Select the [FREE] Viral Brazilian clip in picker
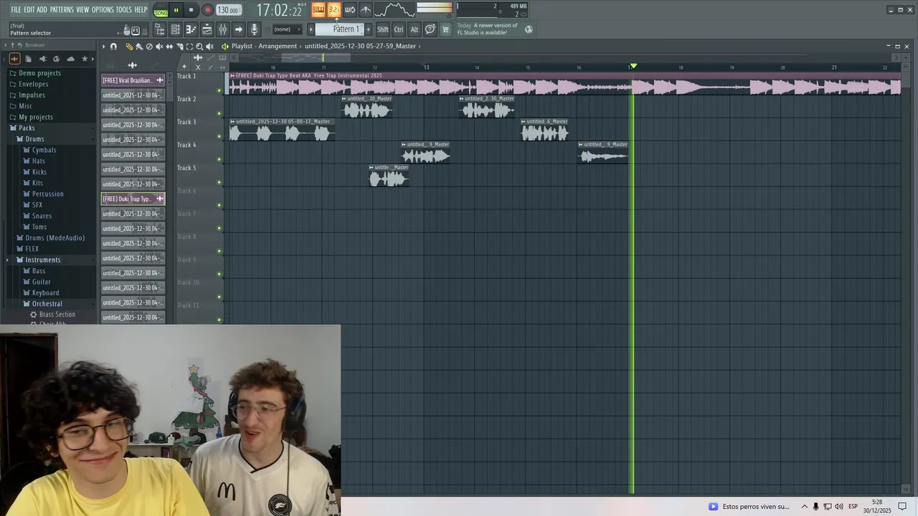The height and width of the screenshot is (516, 918). [x=133, y=80]
